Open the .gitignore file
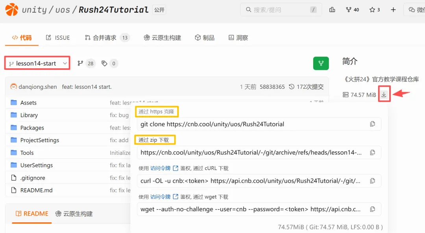The width and height of the screenshot is (425, 233). pyautogui.click(x=33, y=178)
